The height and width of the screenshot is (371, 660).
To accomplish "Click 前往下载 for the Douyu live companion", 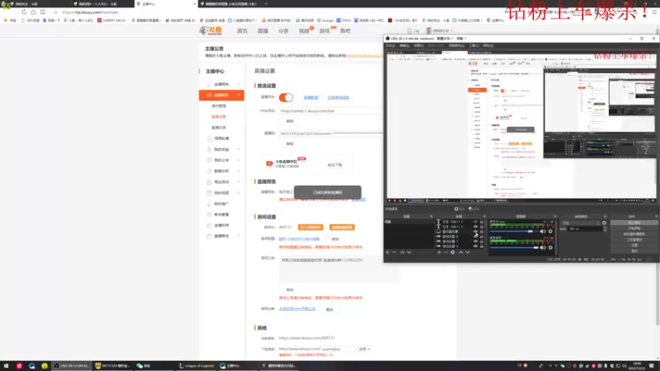I will tap(335, 165).
